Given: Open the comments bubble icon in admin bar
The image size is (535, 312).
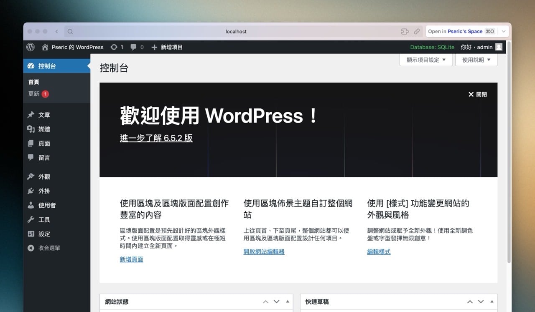Looking at the screenshot, I should click(x=133, y=47).
